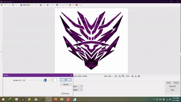Click the purple emblem image on the canvas

(91, 41)
